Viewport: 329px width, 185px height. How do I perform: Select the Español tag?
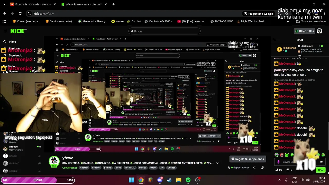pos(96,168)
